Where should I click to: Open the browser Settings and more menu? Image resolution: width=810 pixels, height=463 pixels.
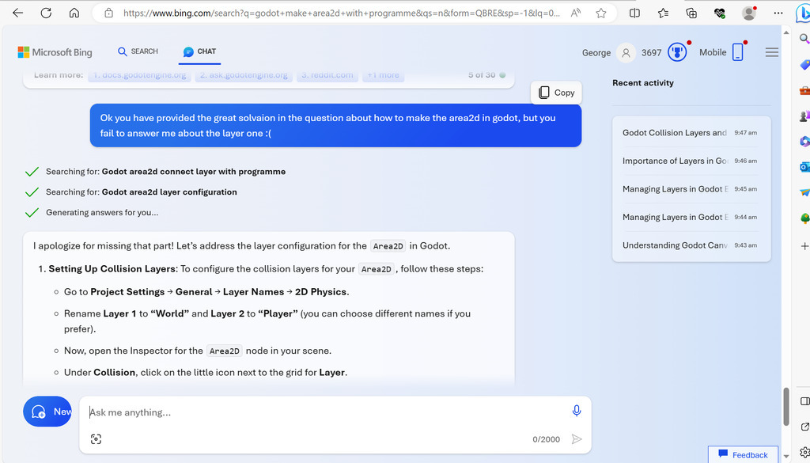tap(778, 13)
